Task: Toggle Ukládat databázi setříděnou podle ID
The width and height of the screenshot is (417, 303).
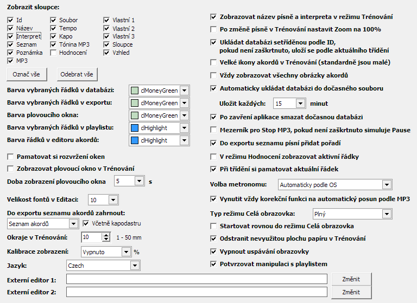Action: click(213, 42)
